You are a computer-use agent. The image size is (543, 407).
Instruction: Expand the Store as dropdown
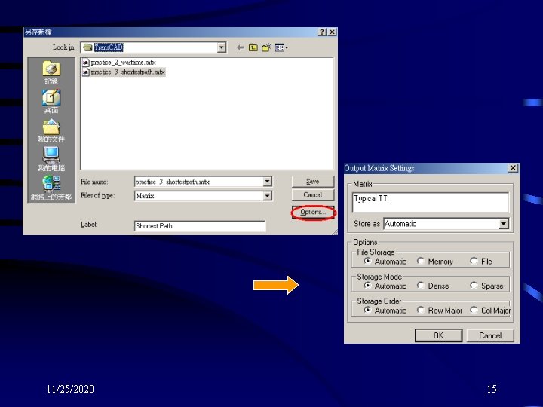point(504,224)
